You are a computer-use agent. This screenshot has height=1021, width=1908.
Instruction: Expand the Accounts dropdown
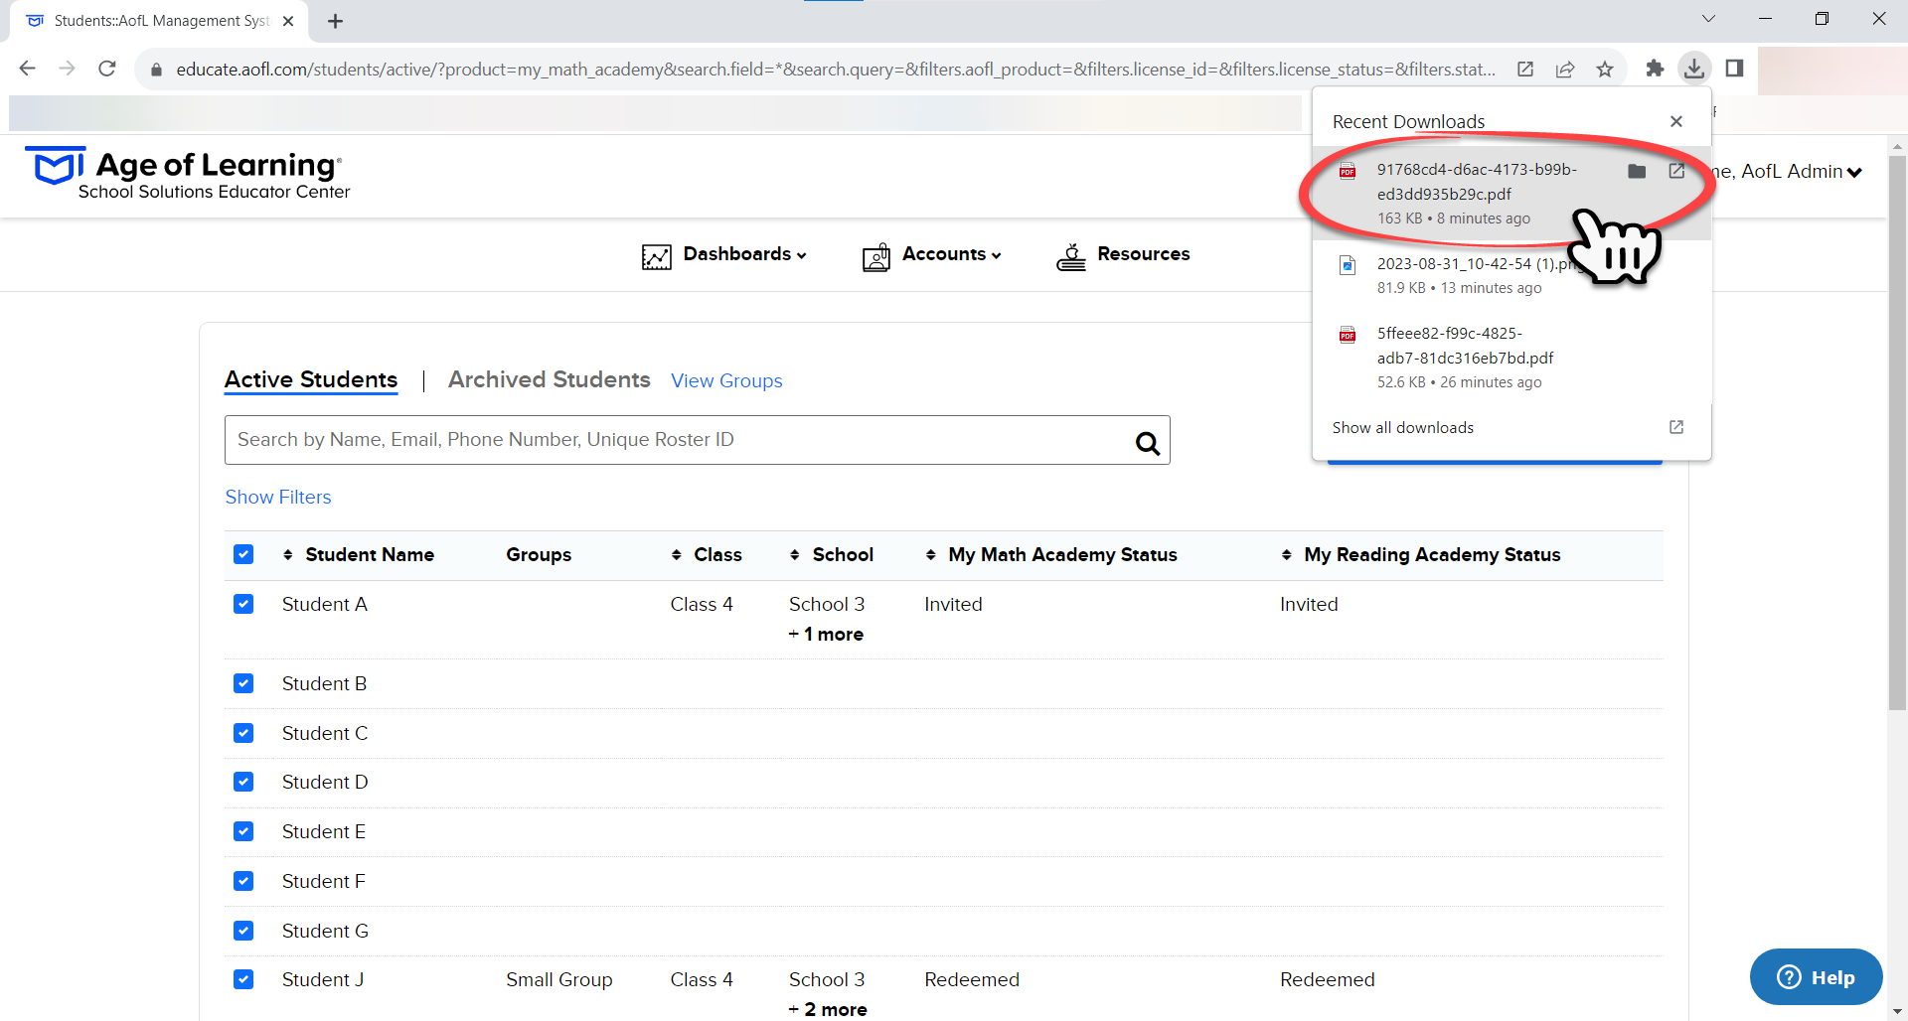(932, 255)
